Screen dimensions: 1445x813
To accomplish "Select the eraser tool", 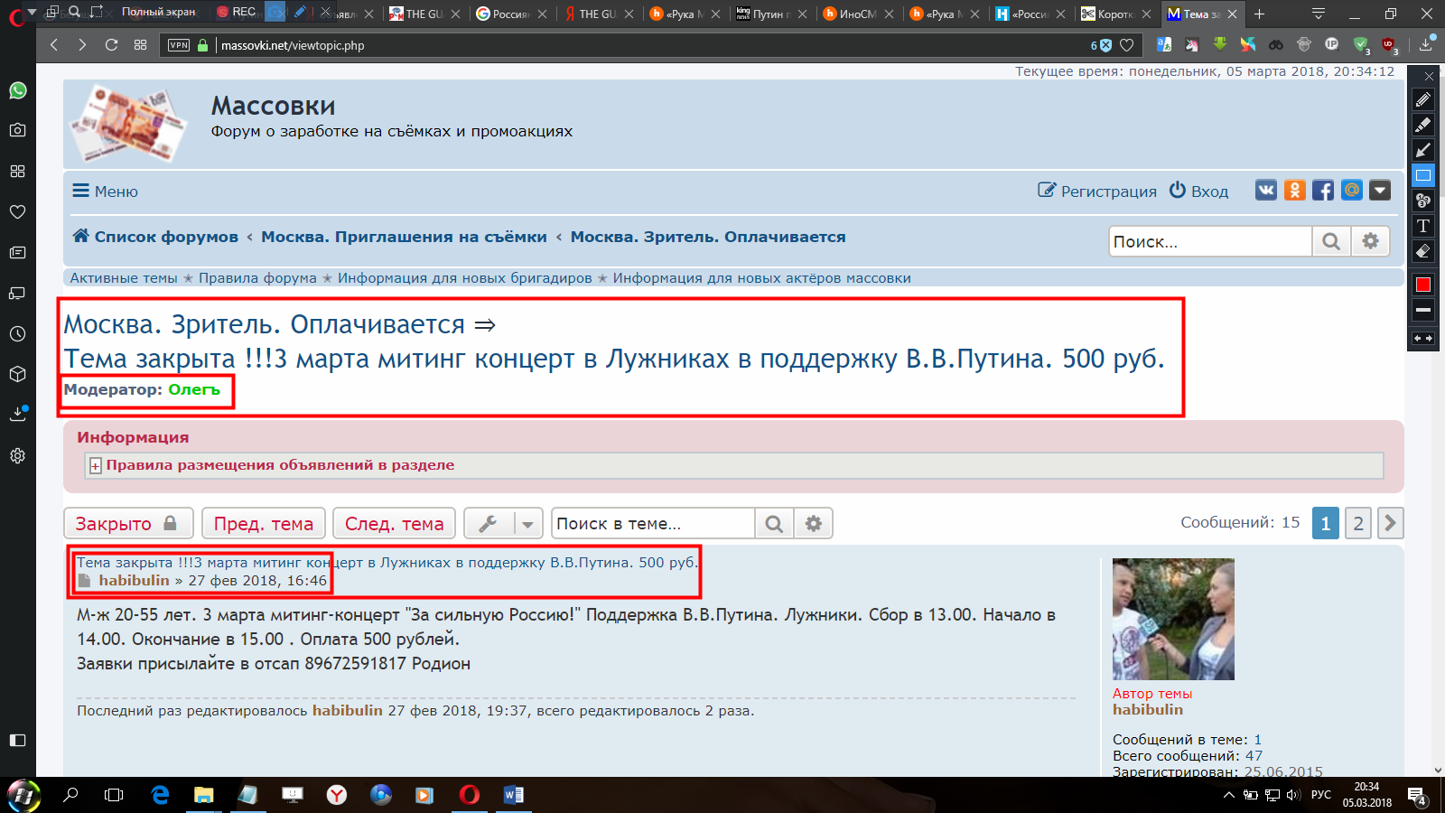I will (1423, 251).
